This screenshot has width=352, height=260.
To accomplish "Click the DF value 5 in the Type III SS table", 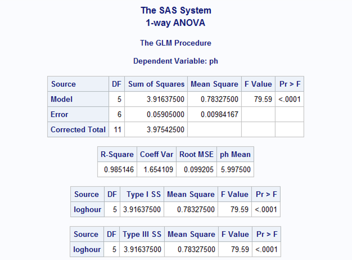I will 114,250.
